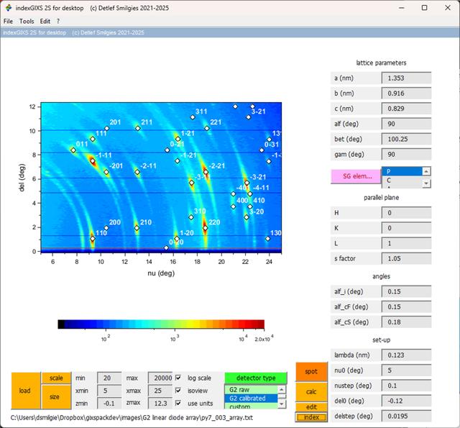This screenshot has width=460, height=428.
Task: Click the alf_cF (deg) input field
Action: point(406,306)
